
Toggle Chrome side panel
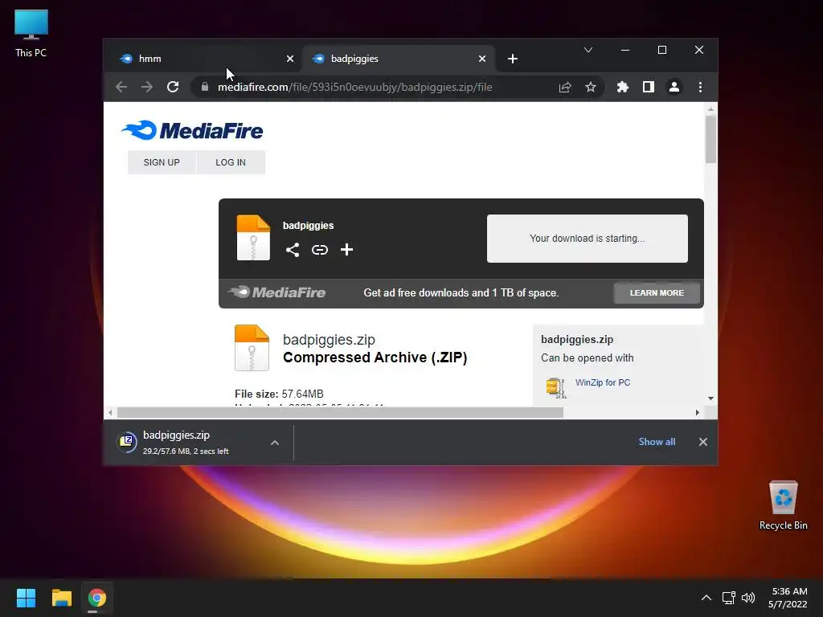point(649,87)
